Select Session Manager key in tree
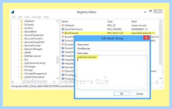172x109 pixels. (x=33, y=49)
